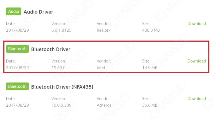Click the green Audio category badge

tap(14, 11)
